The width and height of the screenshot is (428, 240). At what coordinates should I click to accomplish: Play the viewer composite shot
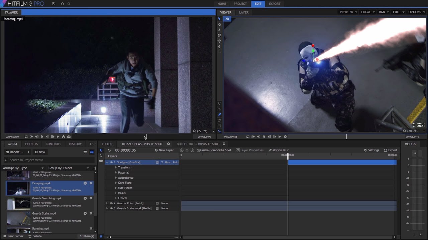280,137
